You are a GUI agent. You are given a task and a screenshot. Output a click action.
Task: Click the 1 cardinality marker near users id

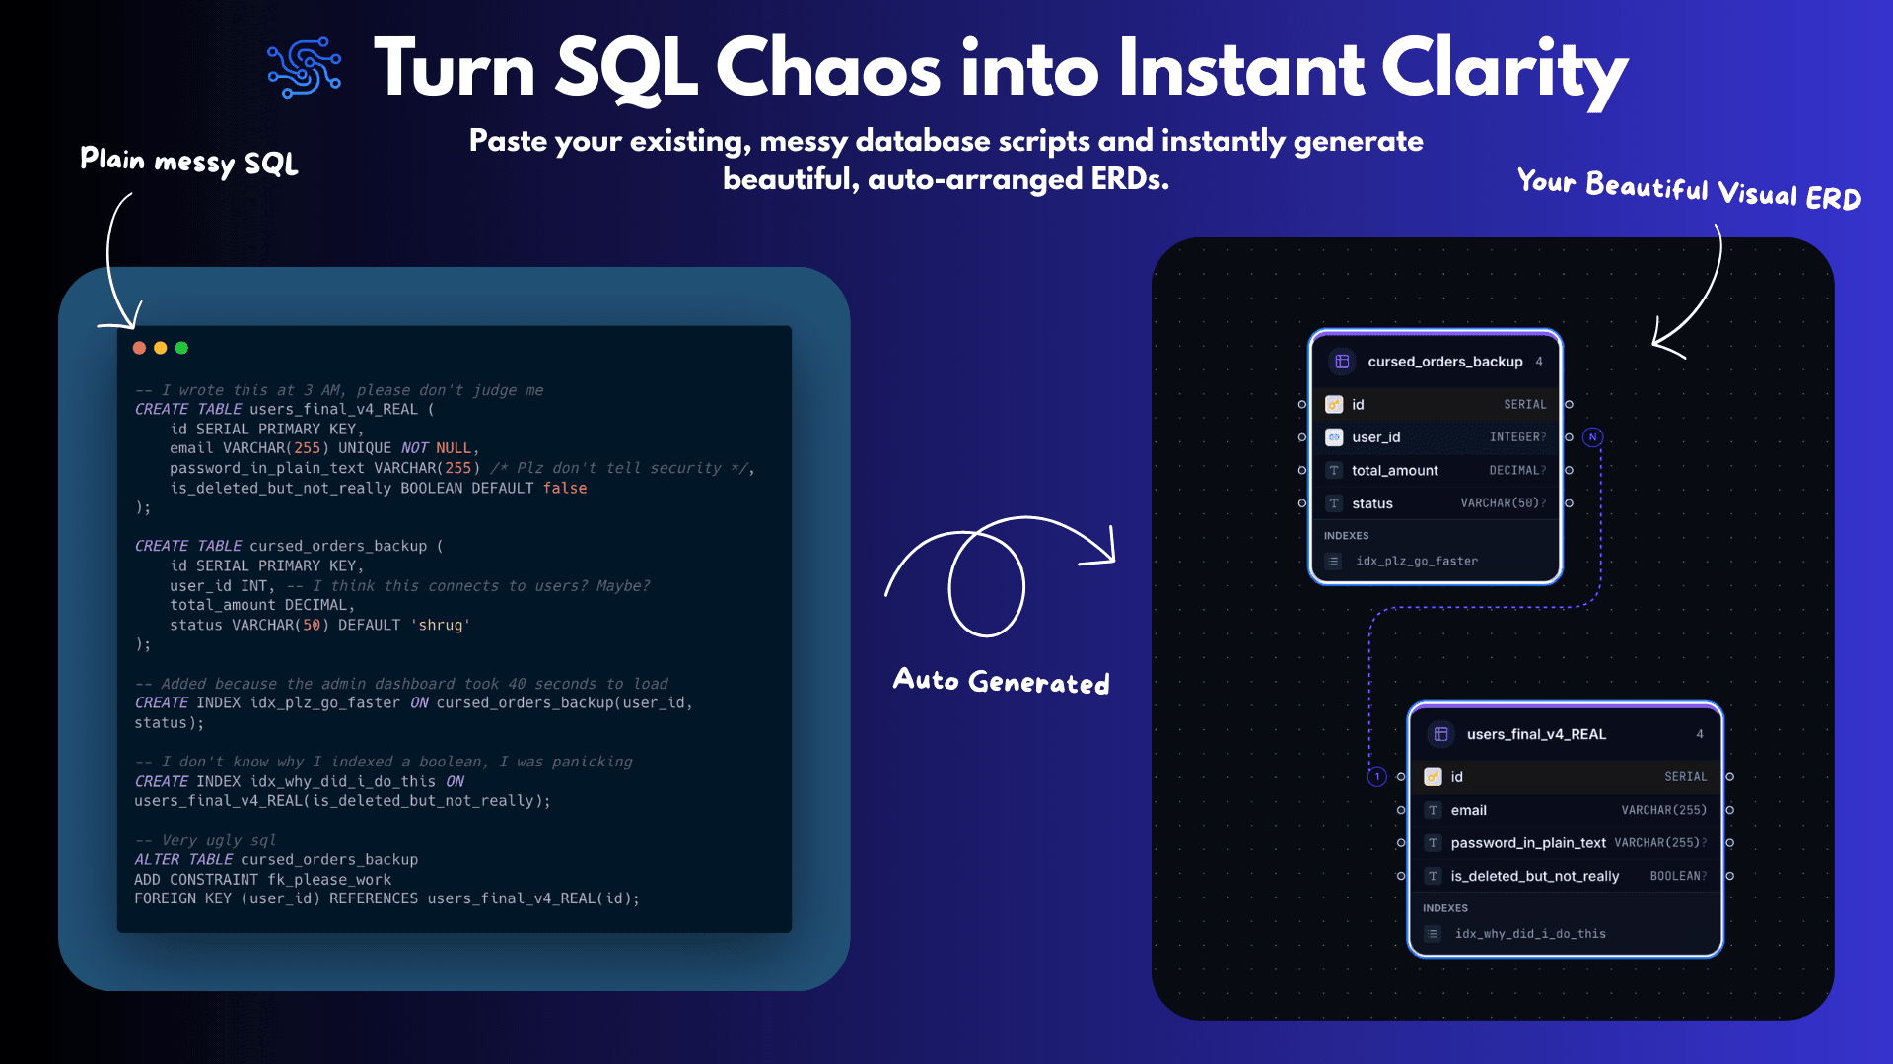coord(1377,777)
